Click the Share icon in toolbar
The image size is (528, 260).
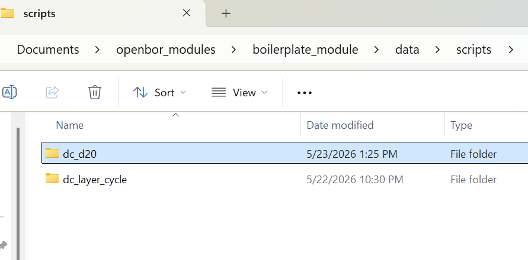(52, 92)
